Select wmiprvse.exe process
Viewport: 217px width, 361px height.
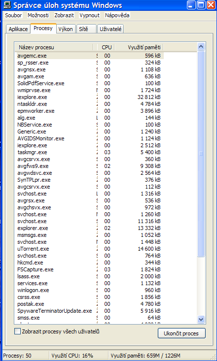pos(90,90)
